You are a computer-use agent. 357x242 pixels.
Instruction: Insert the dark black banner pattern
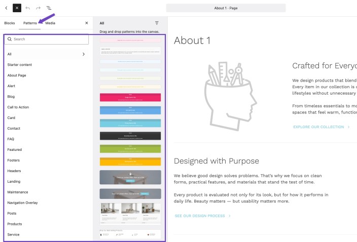click(130, 136)
